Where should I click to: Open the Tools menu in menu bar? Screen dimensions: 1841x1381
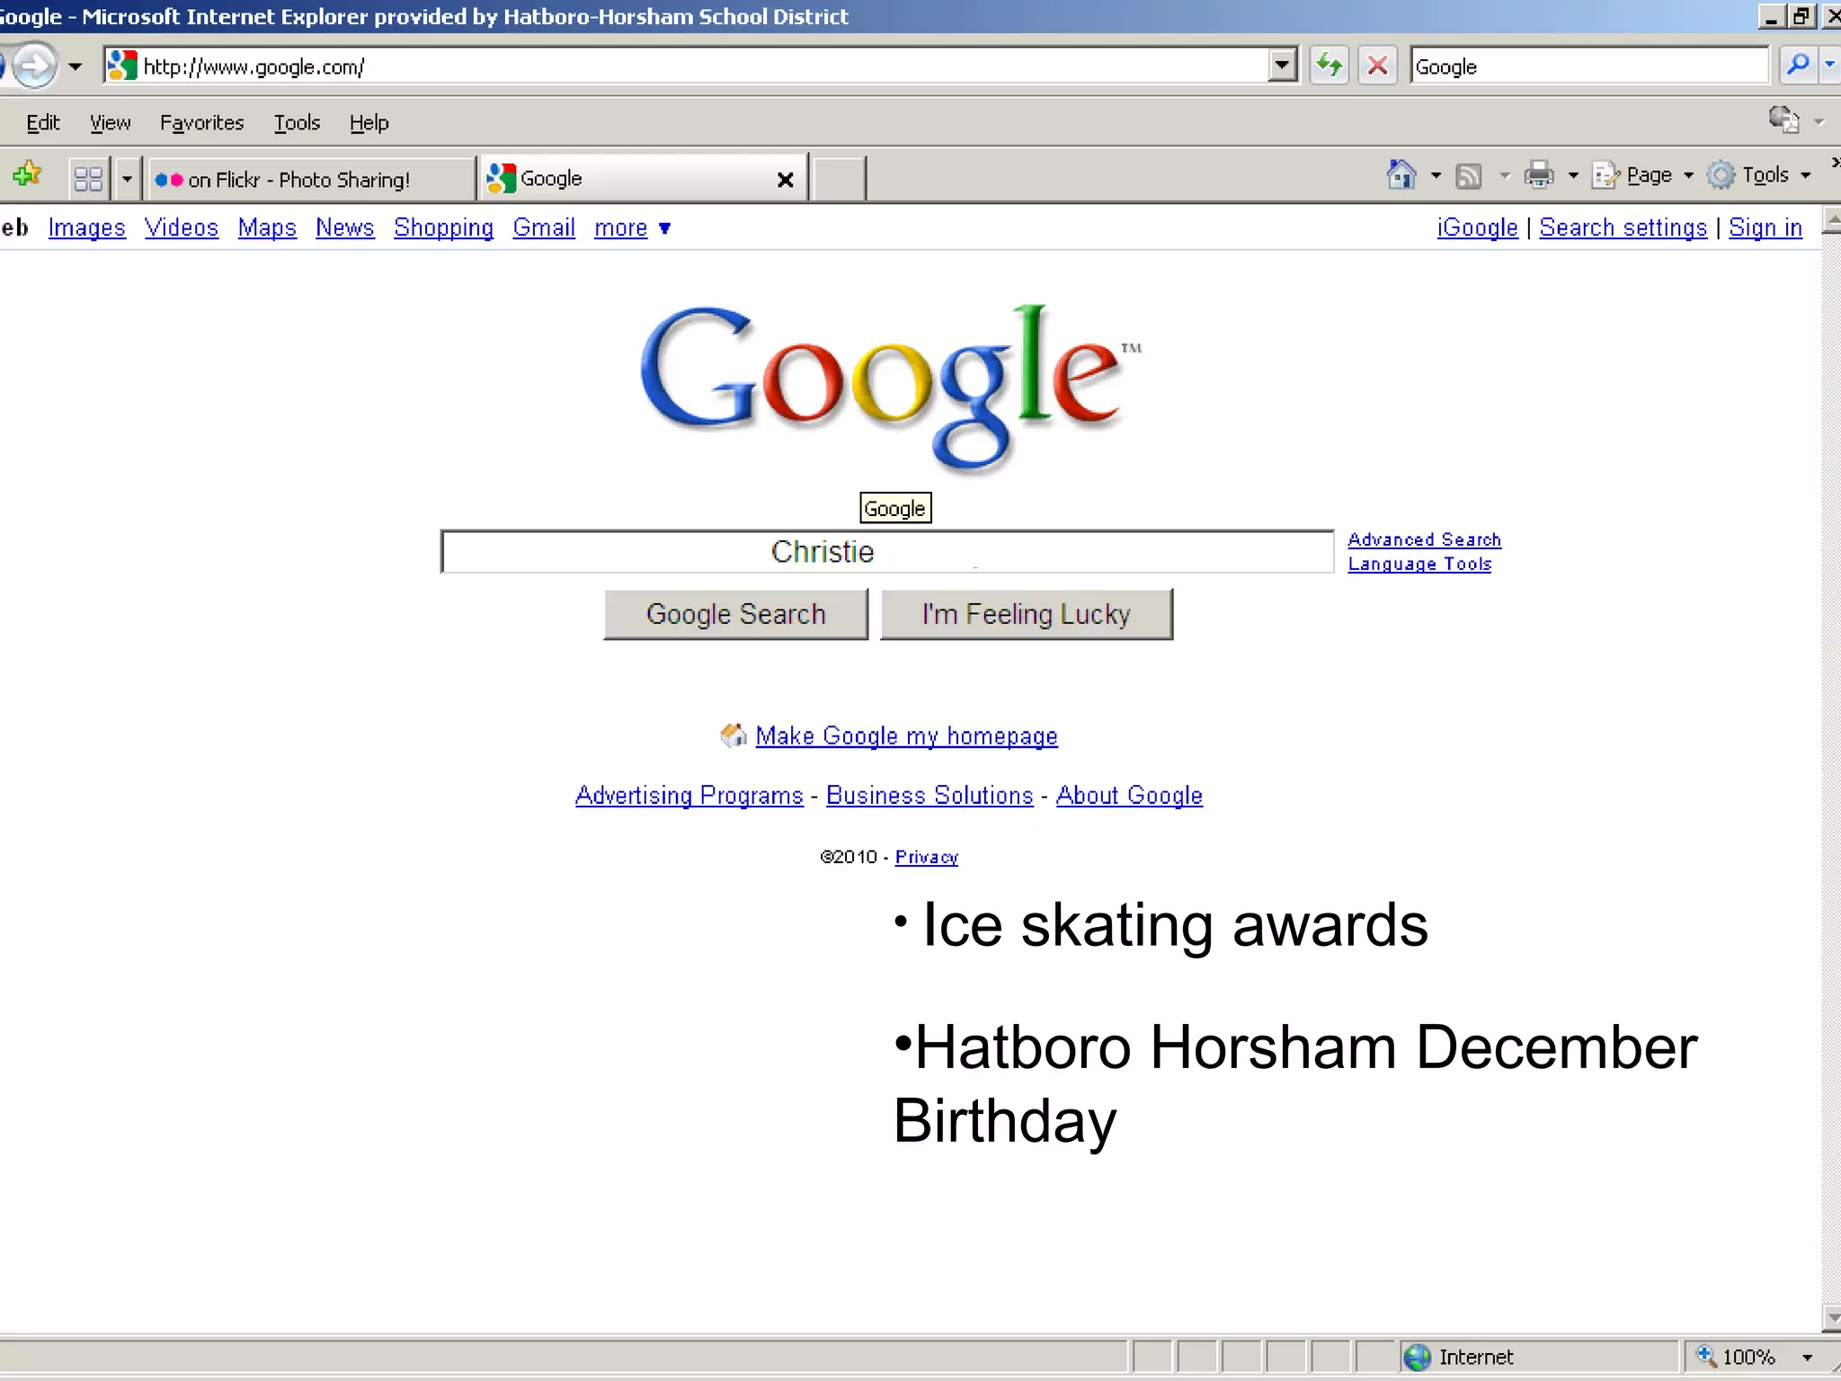[297, 123]
